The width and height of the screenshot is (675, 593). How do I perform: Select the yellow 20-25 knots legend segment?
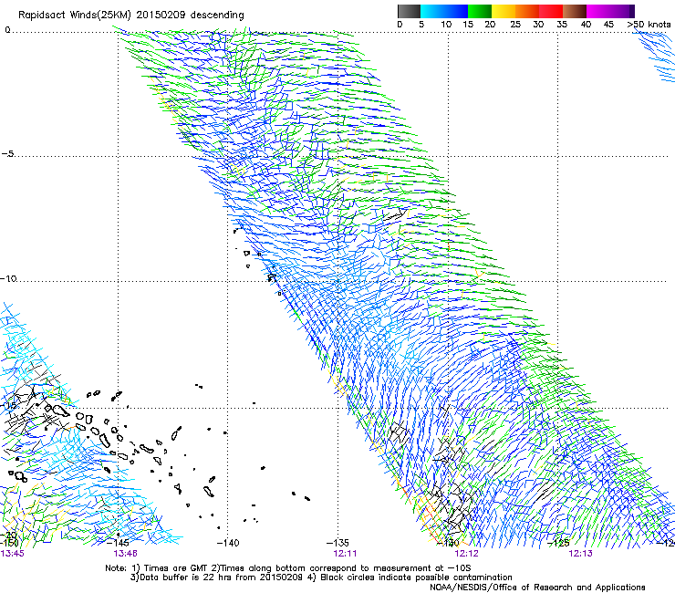[504, 11]
